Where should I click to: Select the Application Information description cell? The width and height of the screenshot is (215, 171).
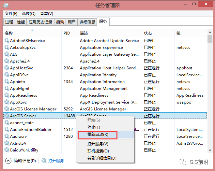[102, 82]
